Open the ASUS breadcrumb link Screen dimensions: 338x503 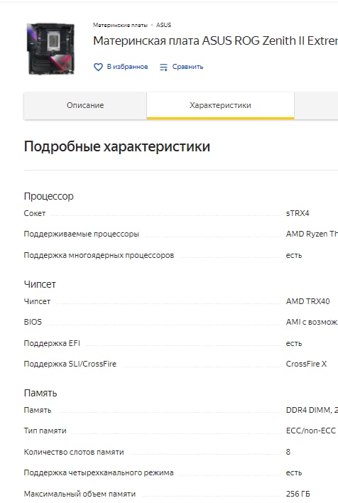point(163,25)
